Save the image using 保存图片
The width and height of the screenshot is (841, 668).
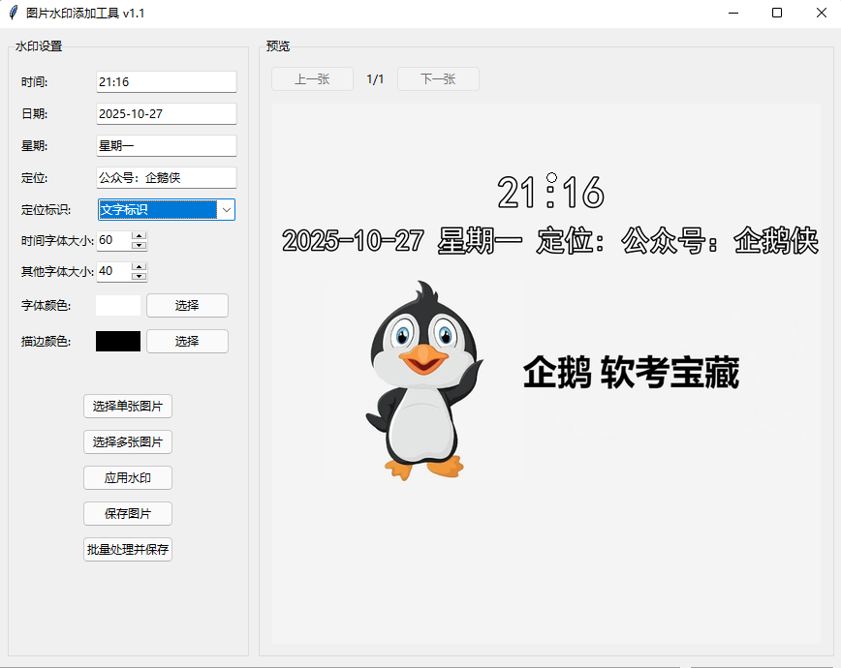(x=127, y=513)
